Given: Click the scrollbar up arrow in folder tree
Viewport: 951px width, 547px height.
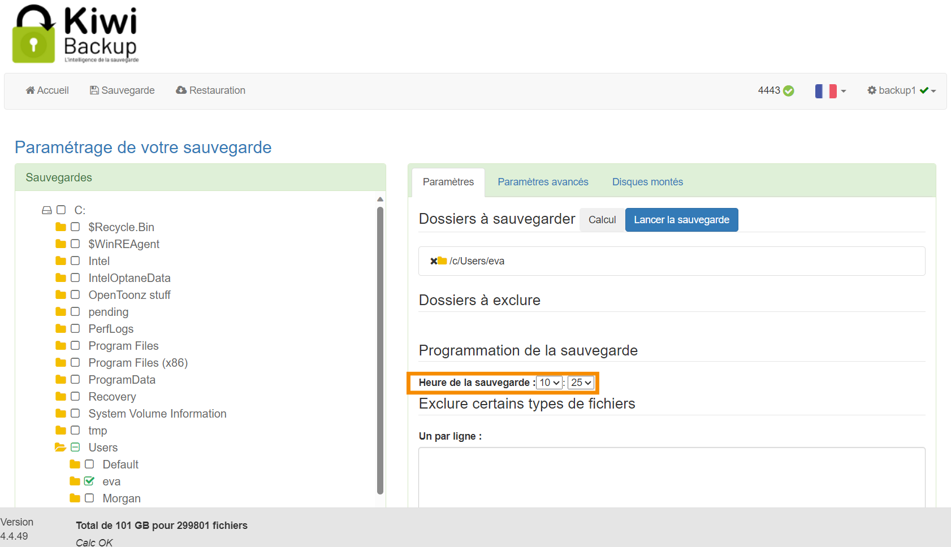Looking at the screenshot, I should (380, 199).
